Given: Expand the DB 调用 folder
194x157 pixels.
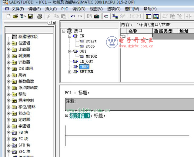Looking at the screenshot, I should [x=8, y=69].
